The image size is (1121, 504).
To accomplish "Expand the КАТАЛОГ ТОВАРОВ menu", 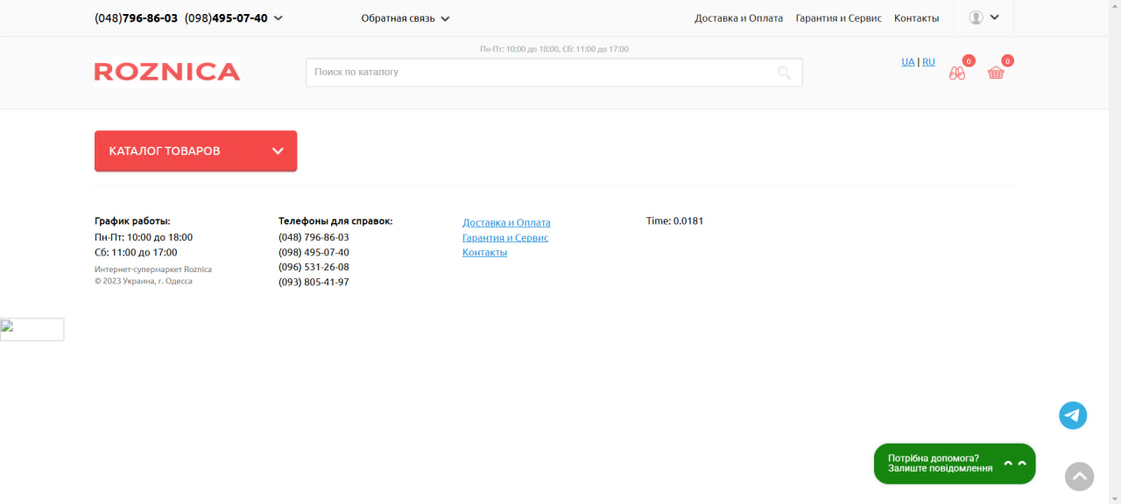I will [x=195, y=151].
